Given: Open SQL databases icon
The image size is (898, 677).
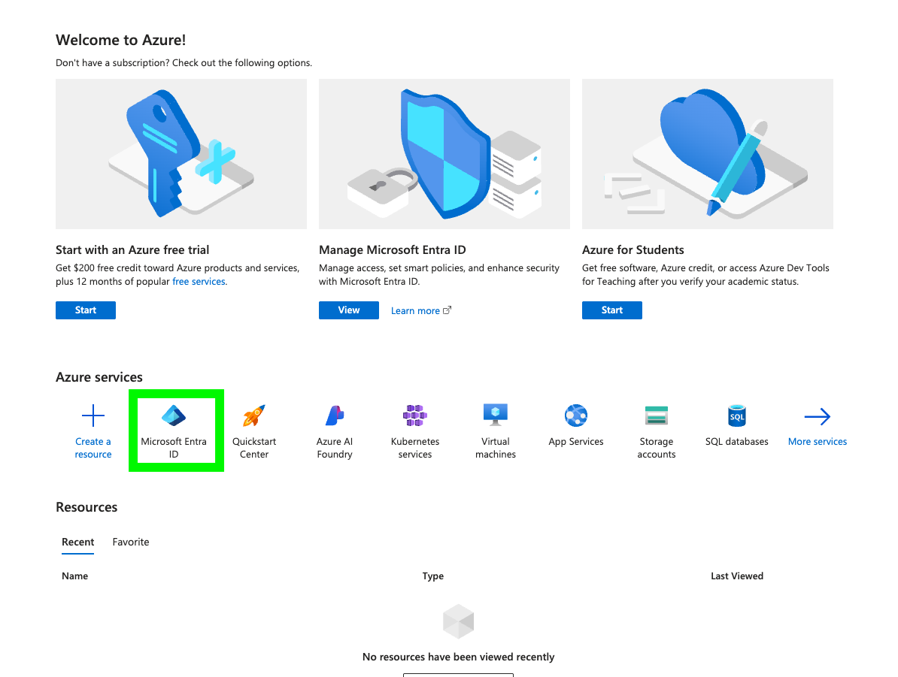Looking at the screenshot, I should [x=736, y=416].
